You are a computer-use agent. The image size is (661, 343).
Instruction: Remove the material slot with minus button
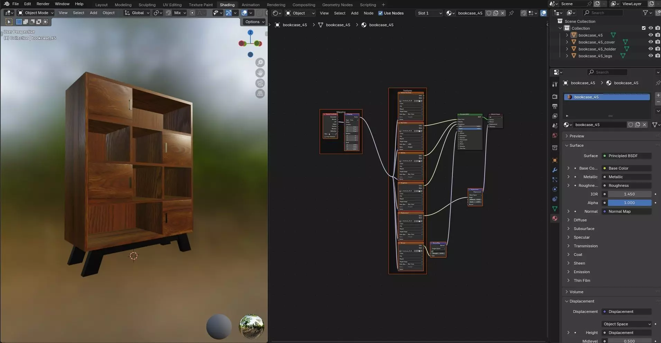tap(658, 102)
